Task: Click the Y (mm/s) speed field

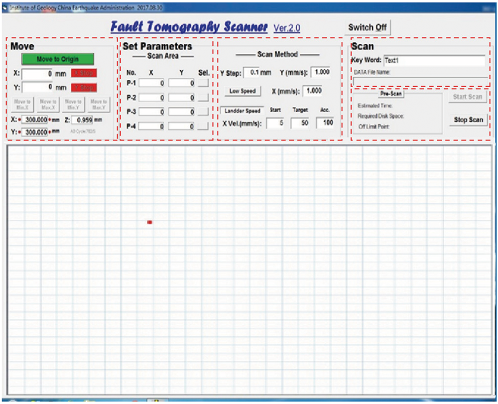Action: tap(321, 72)
